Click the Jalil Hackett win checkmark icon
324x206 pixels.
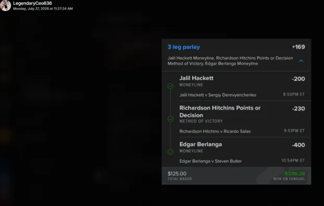pos(170,86)
